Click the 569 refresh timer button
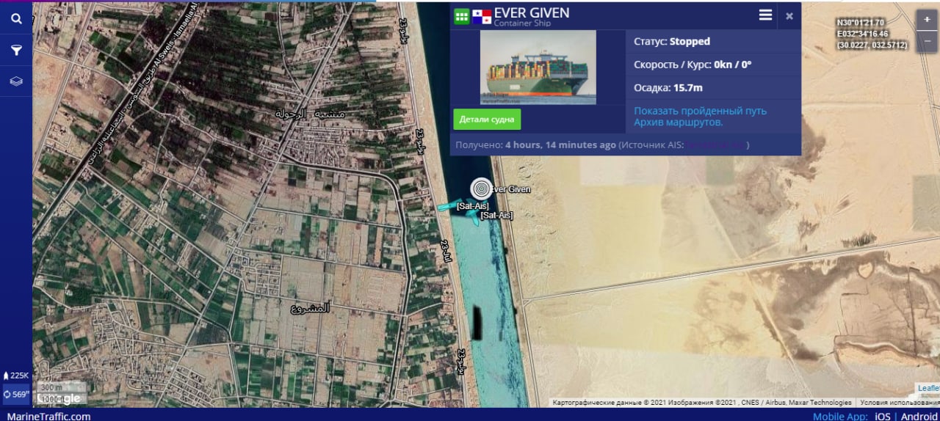Image resolution: width=940 pixels, height=421 pixels. click(16, 395)
